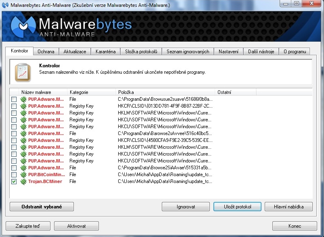The width and height of the screenshot is (324, 237).
Task: Open the Aktualizace tab
Action: click(75, 52)
